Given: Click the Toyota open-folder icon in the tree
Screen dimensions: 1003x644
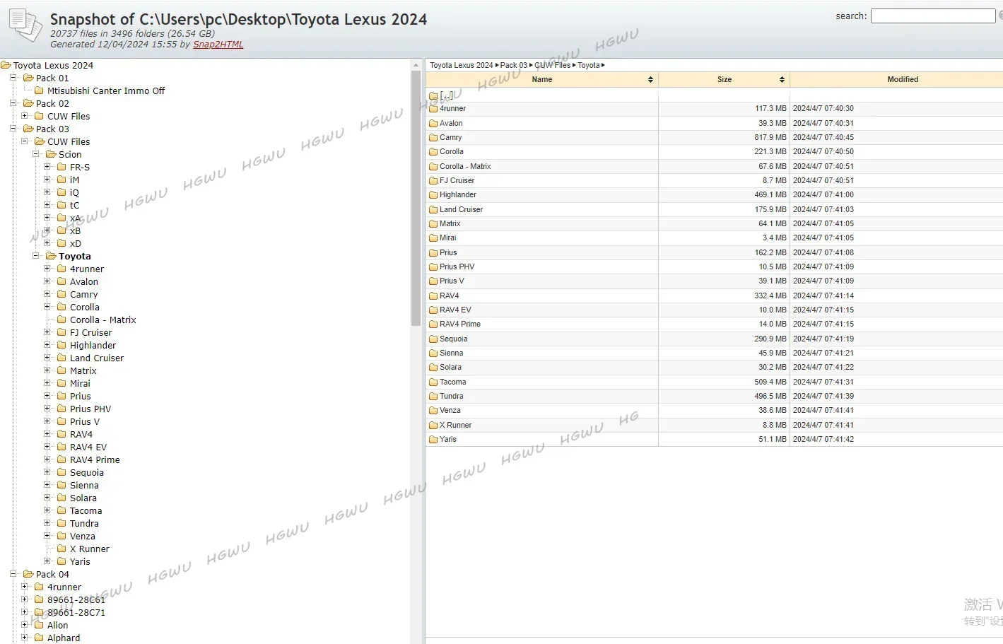Looking at the screenshot, I should point(51,256).
